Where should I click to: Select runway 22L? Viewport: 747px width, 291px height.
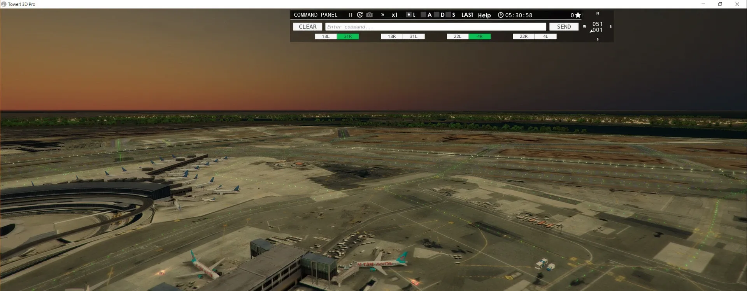tap(458, 37)
